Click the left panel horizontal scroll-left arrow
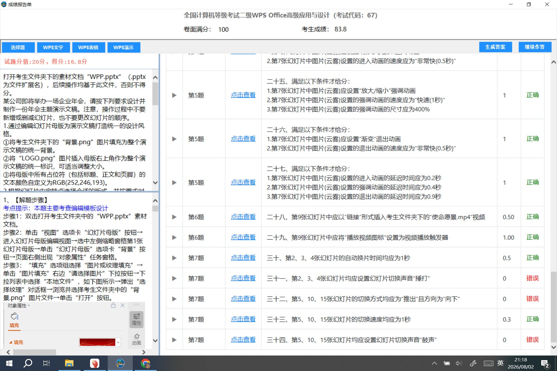The width and height of the screenshot is (557, 371). [8, 352]
